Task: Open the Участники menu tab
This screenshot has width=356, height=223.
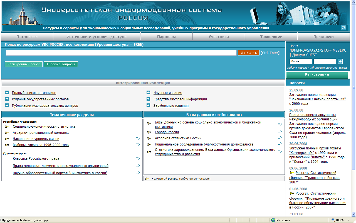Action: 219,37
